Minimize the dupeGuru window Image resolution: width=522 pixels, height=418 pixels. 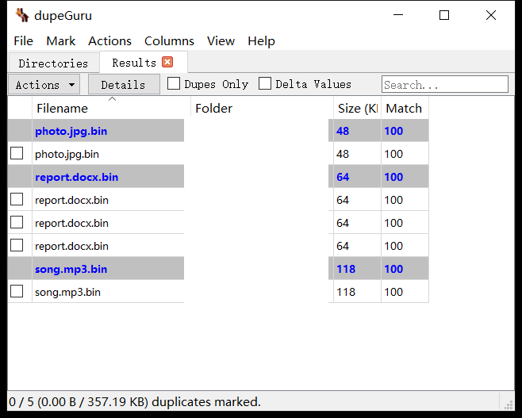(x=398, y=15)
